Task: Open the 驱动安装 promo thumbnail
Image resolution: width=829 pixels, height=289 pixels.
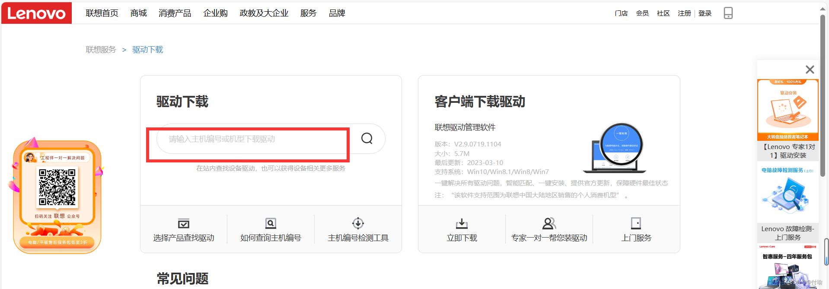Action: [788, 110]
